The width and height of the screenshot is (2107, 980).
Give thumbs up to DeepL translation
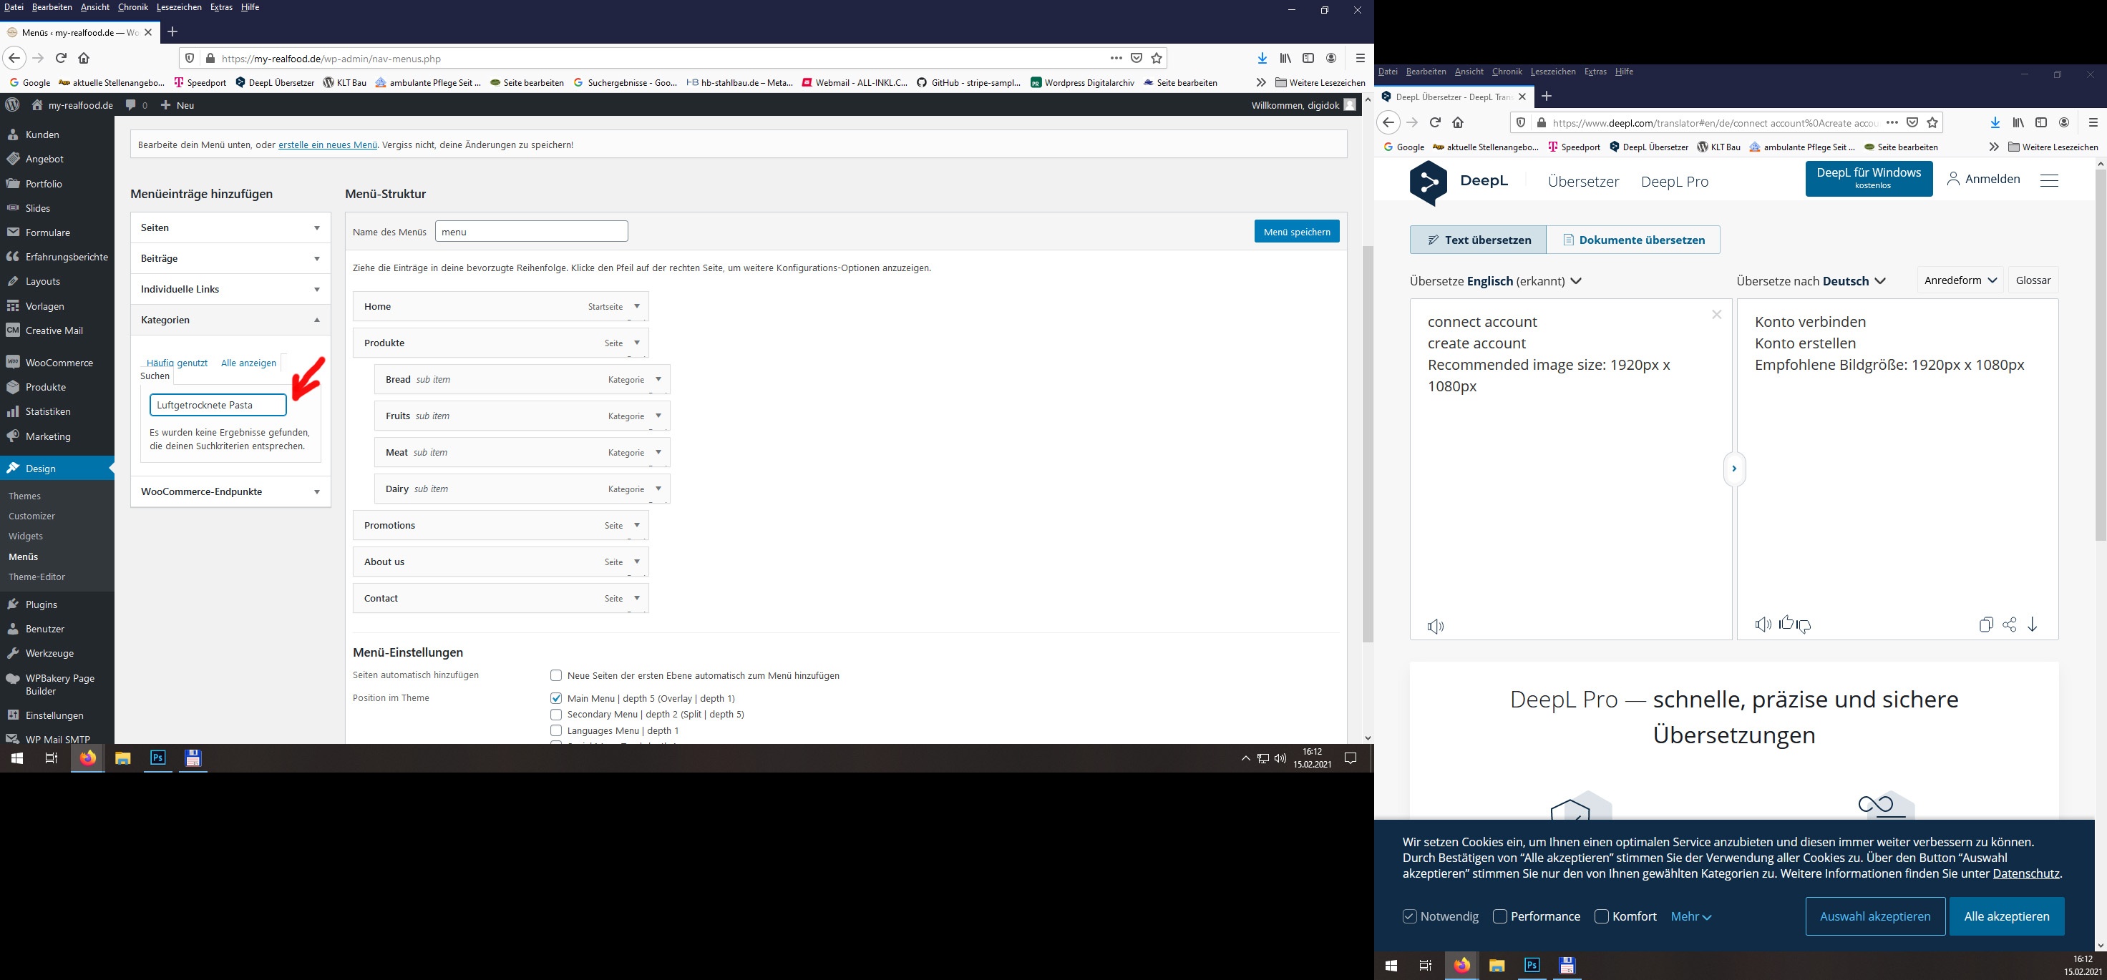pos(1786,623)
